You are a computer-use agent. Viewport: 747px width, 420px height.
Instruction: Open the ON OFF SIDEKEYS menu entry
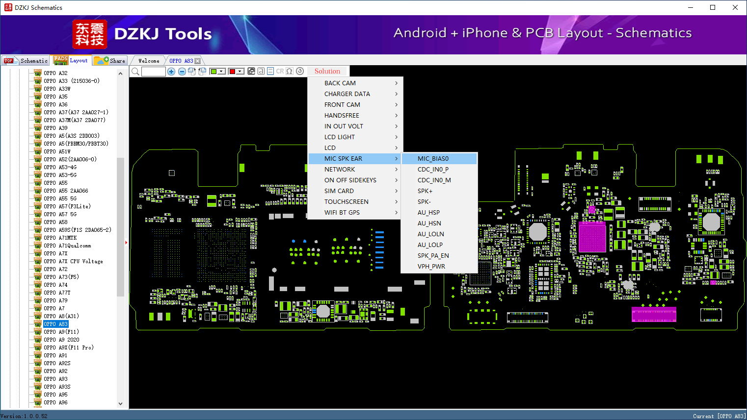(x=356, y=180)
